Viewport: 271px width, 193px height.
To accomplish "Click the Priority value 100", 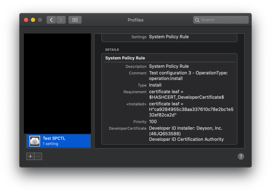I will pos(153,122).
